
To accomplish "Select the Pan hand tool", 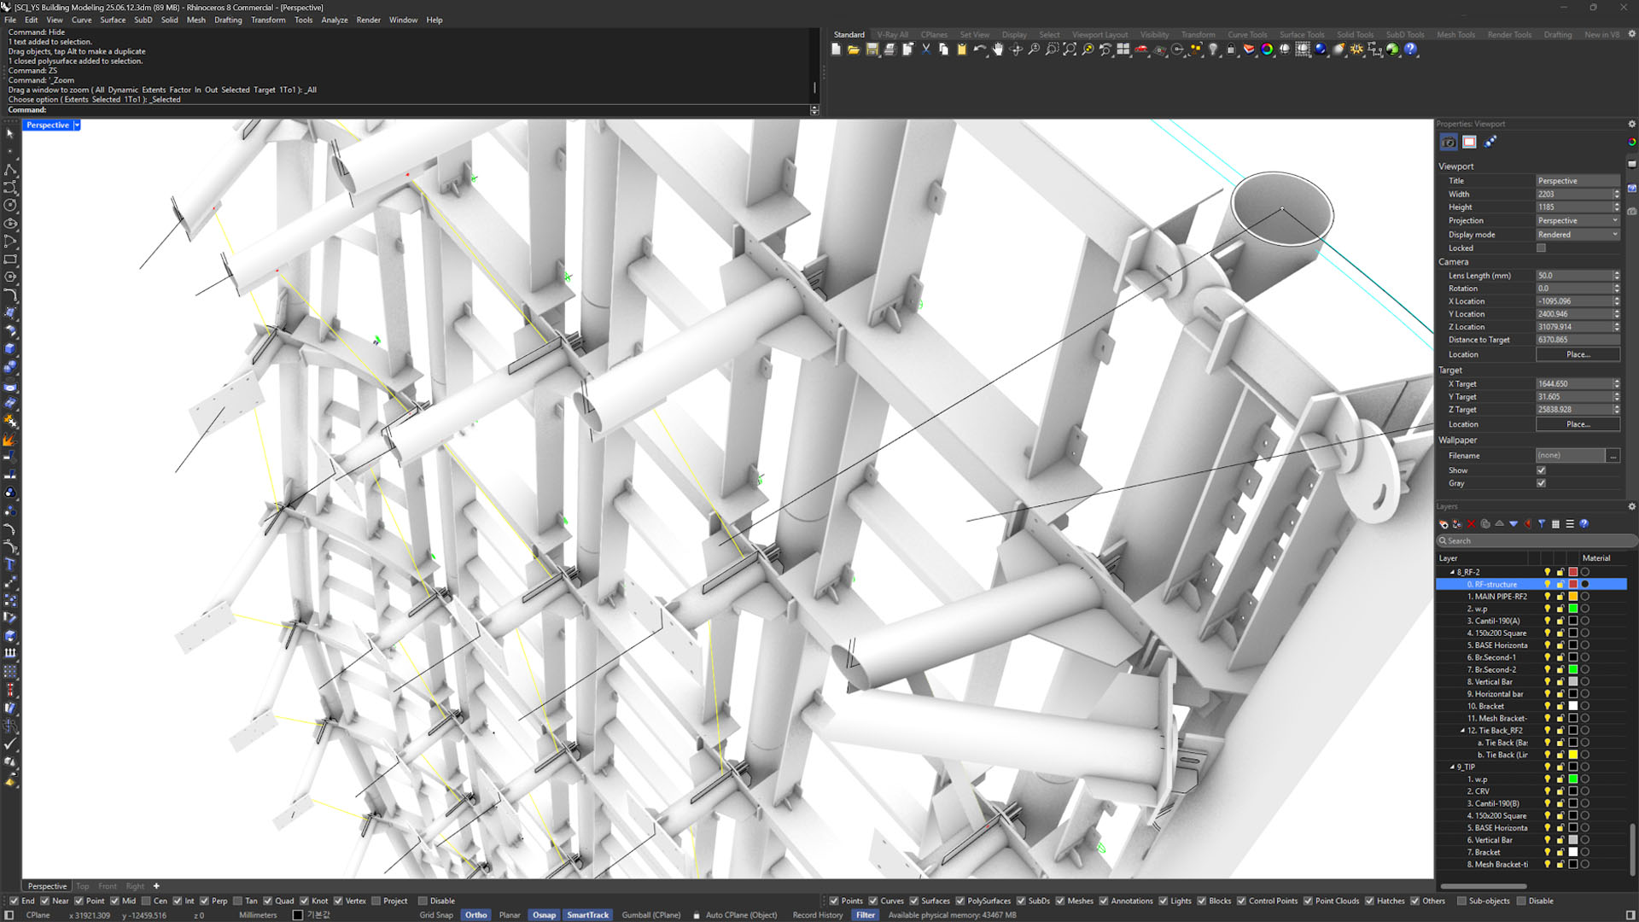I will (998, 50).
